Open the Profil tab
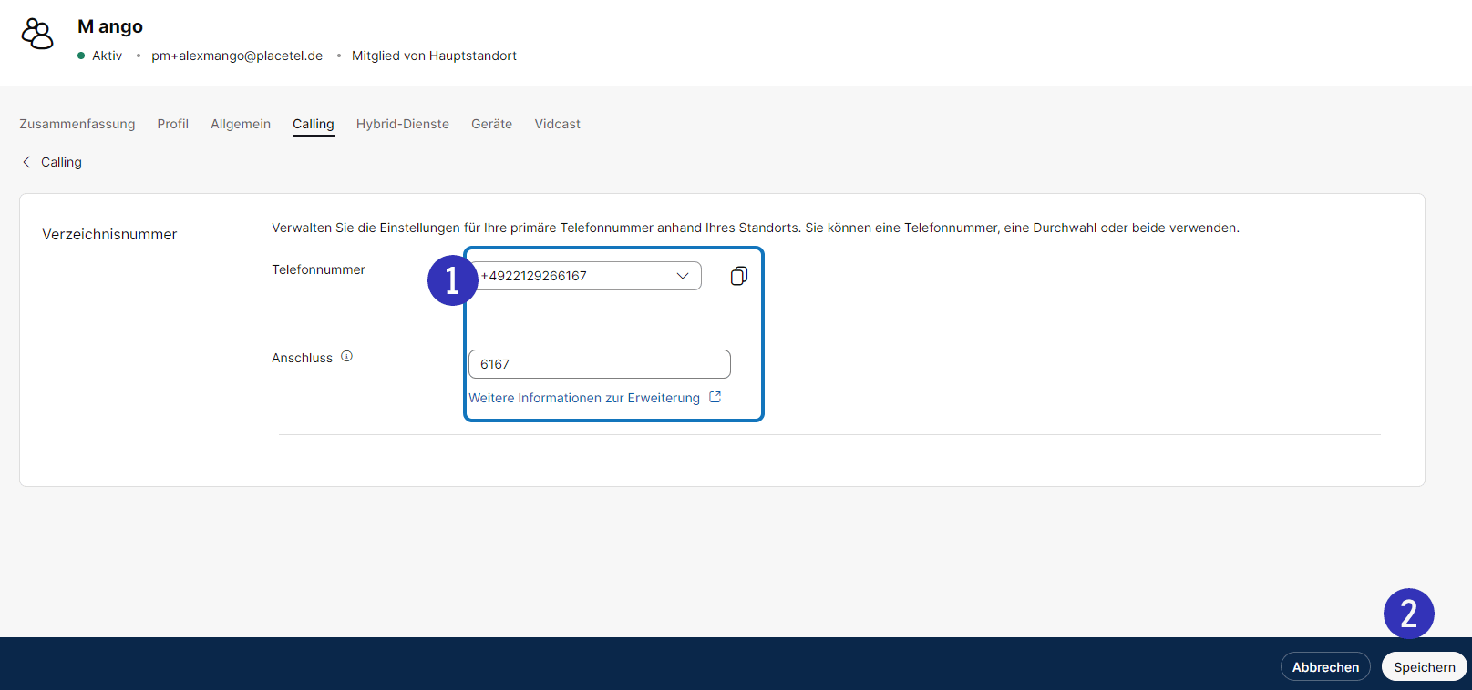Screen dimensions: 1472x690 tap(173, 124)
